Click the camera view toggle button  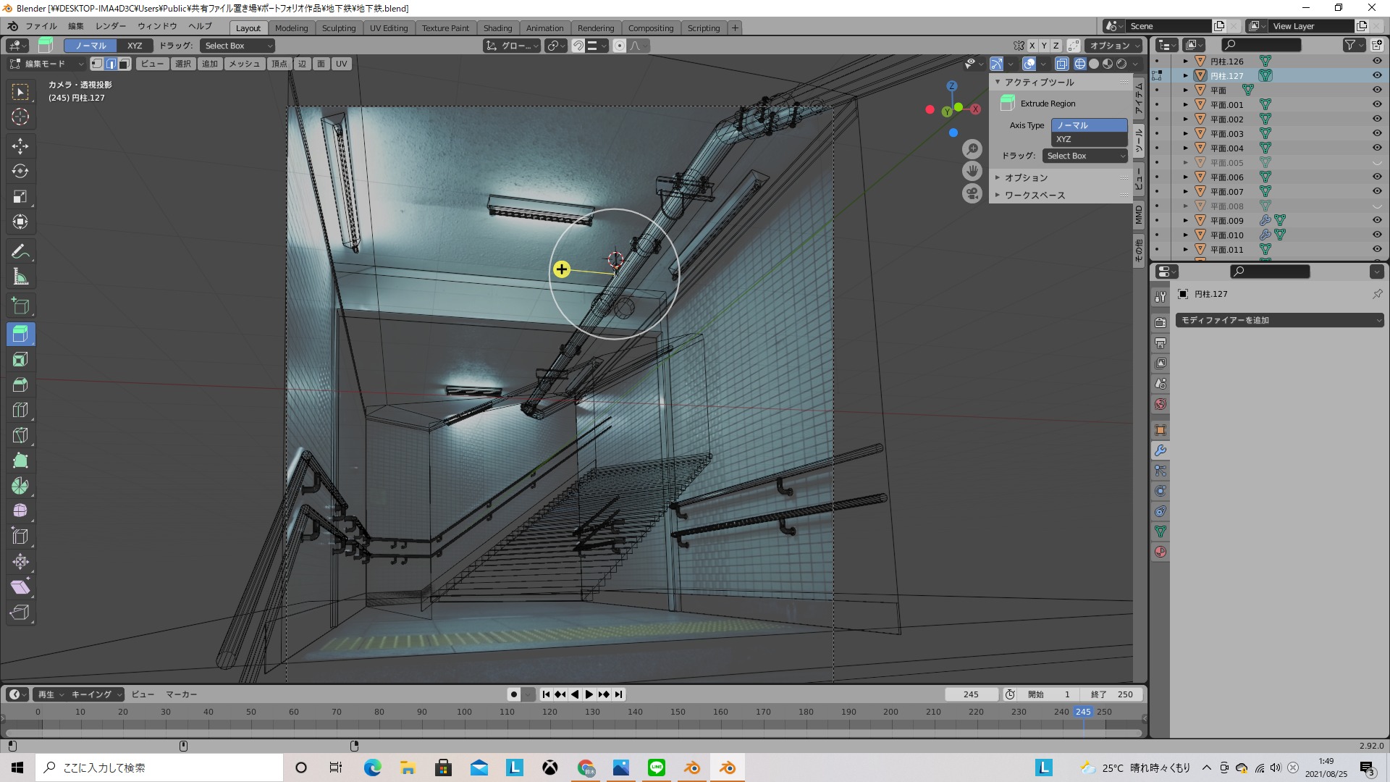(x=972, y=193)
